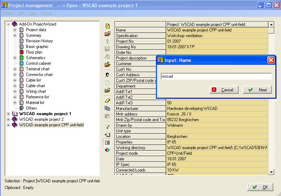Select the Cable chart tree item
The width and height of the screenshot is (281, 196).
coord(35,86)
